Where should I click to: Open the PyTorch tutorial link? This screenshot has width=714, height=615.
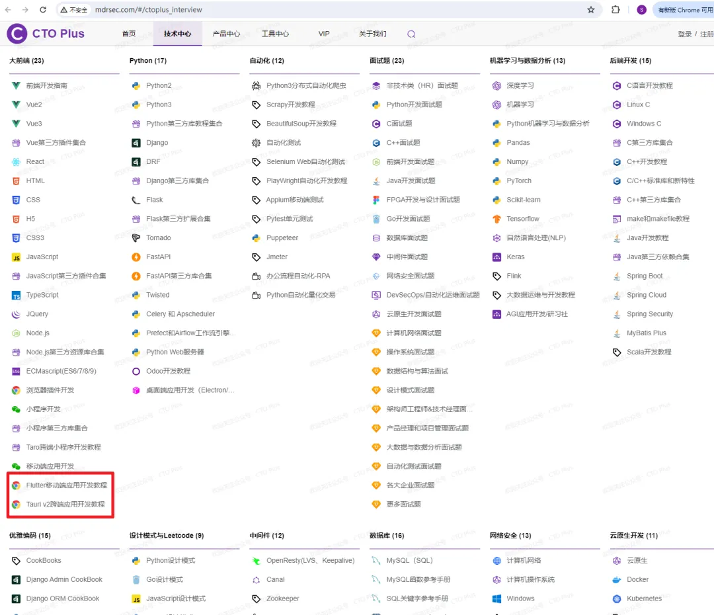519,181
